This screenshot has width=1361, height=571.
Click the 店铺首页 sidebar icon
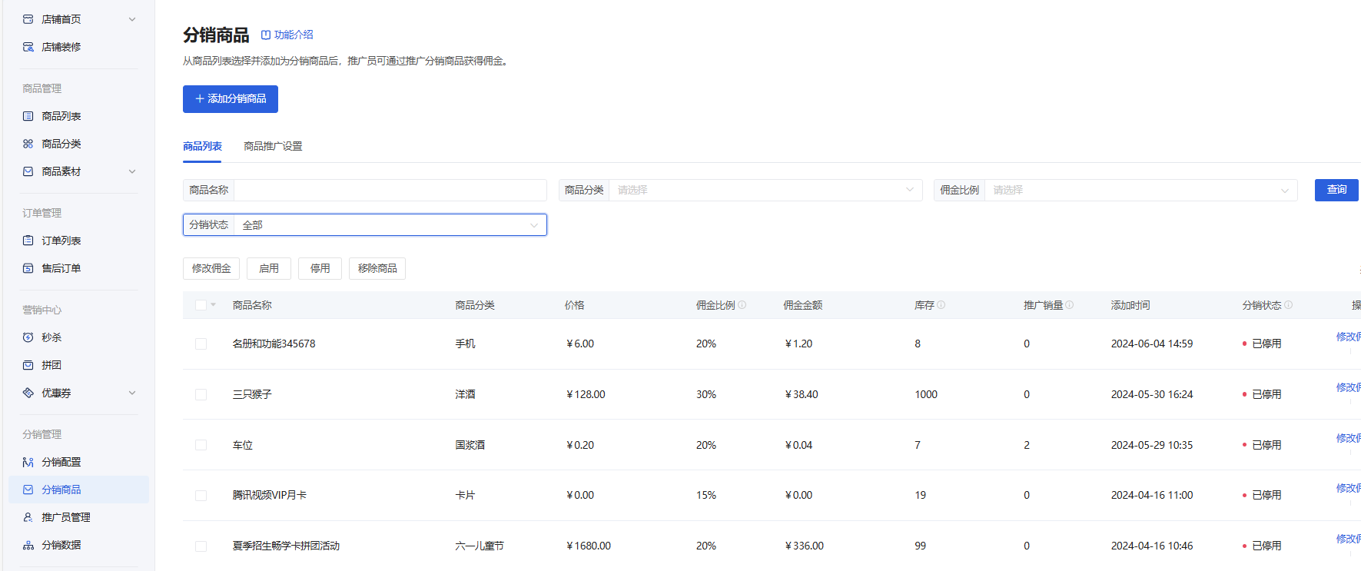pyautogui.click(x=28, y=19)
